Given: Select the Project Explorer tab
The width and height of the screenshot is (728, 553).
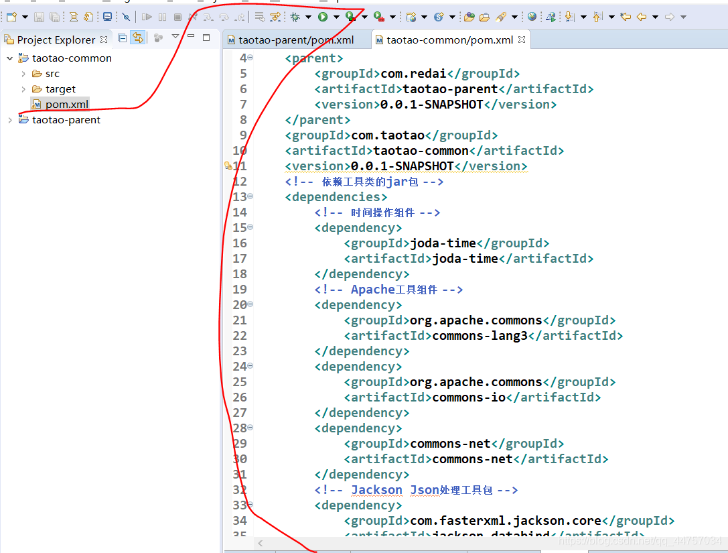Looking at the screenshot, I should point(56,40).
